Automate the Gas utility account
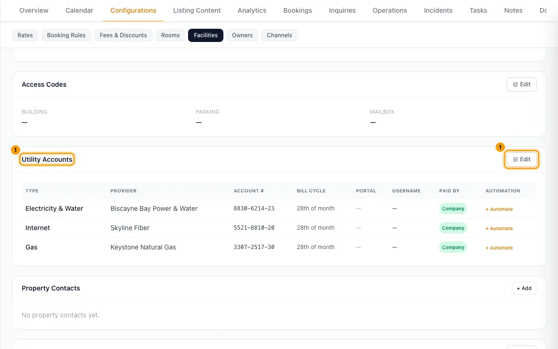This screenshot has height=349, width=558. 499,248
